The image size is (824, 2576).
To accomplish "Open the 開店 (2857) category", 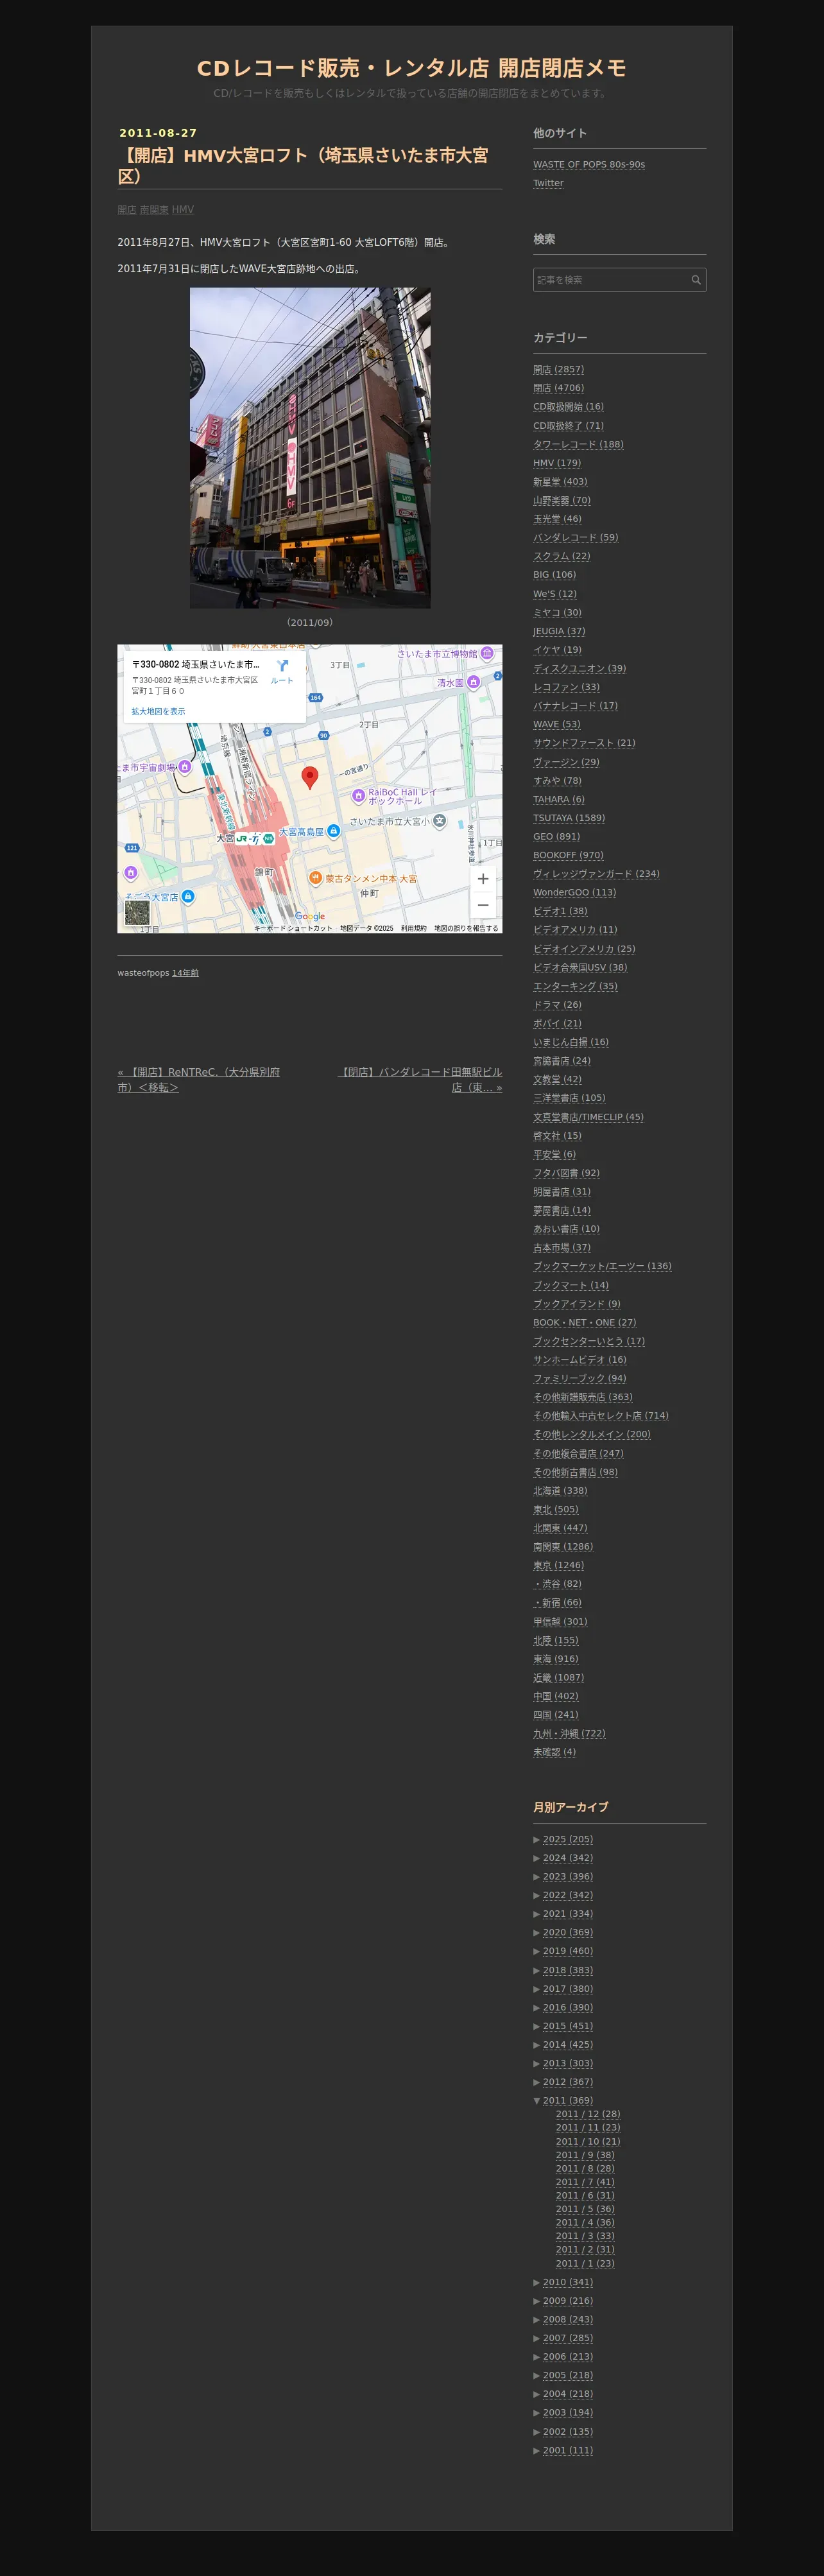I will coord(559,369).
